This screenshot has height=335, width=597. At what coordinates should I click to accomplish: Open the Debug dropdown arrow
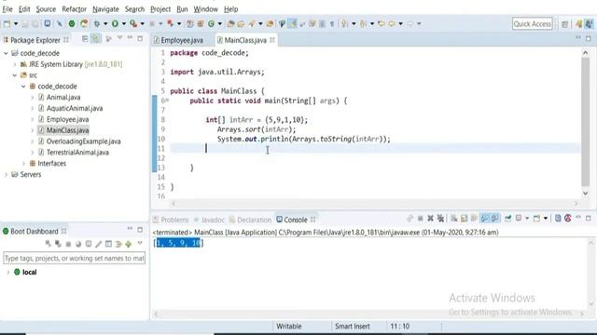105,23
